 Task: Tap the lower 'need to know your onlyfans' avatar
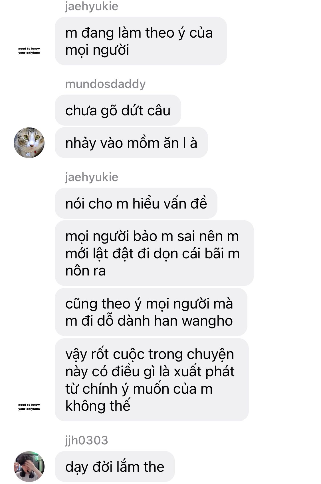29,407
